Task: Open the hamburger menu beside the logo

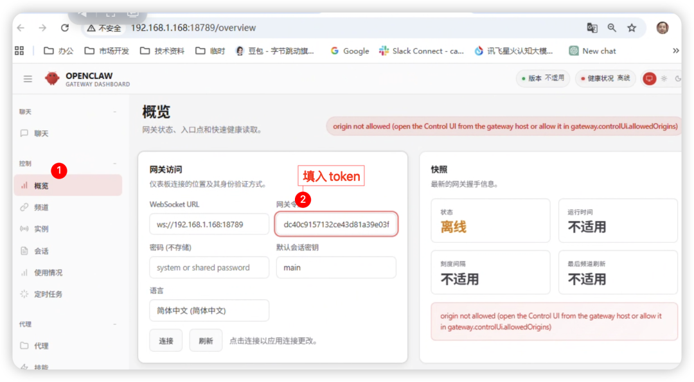Action: [28, 78]
